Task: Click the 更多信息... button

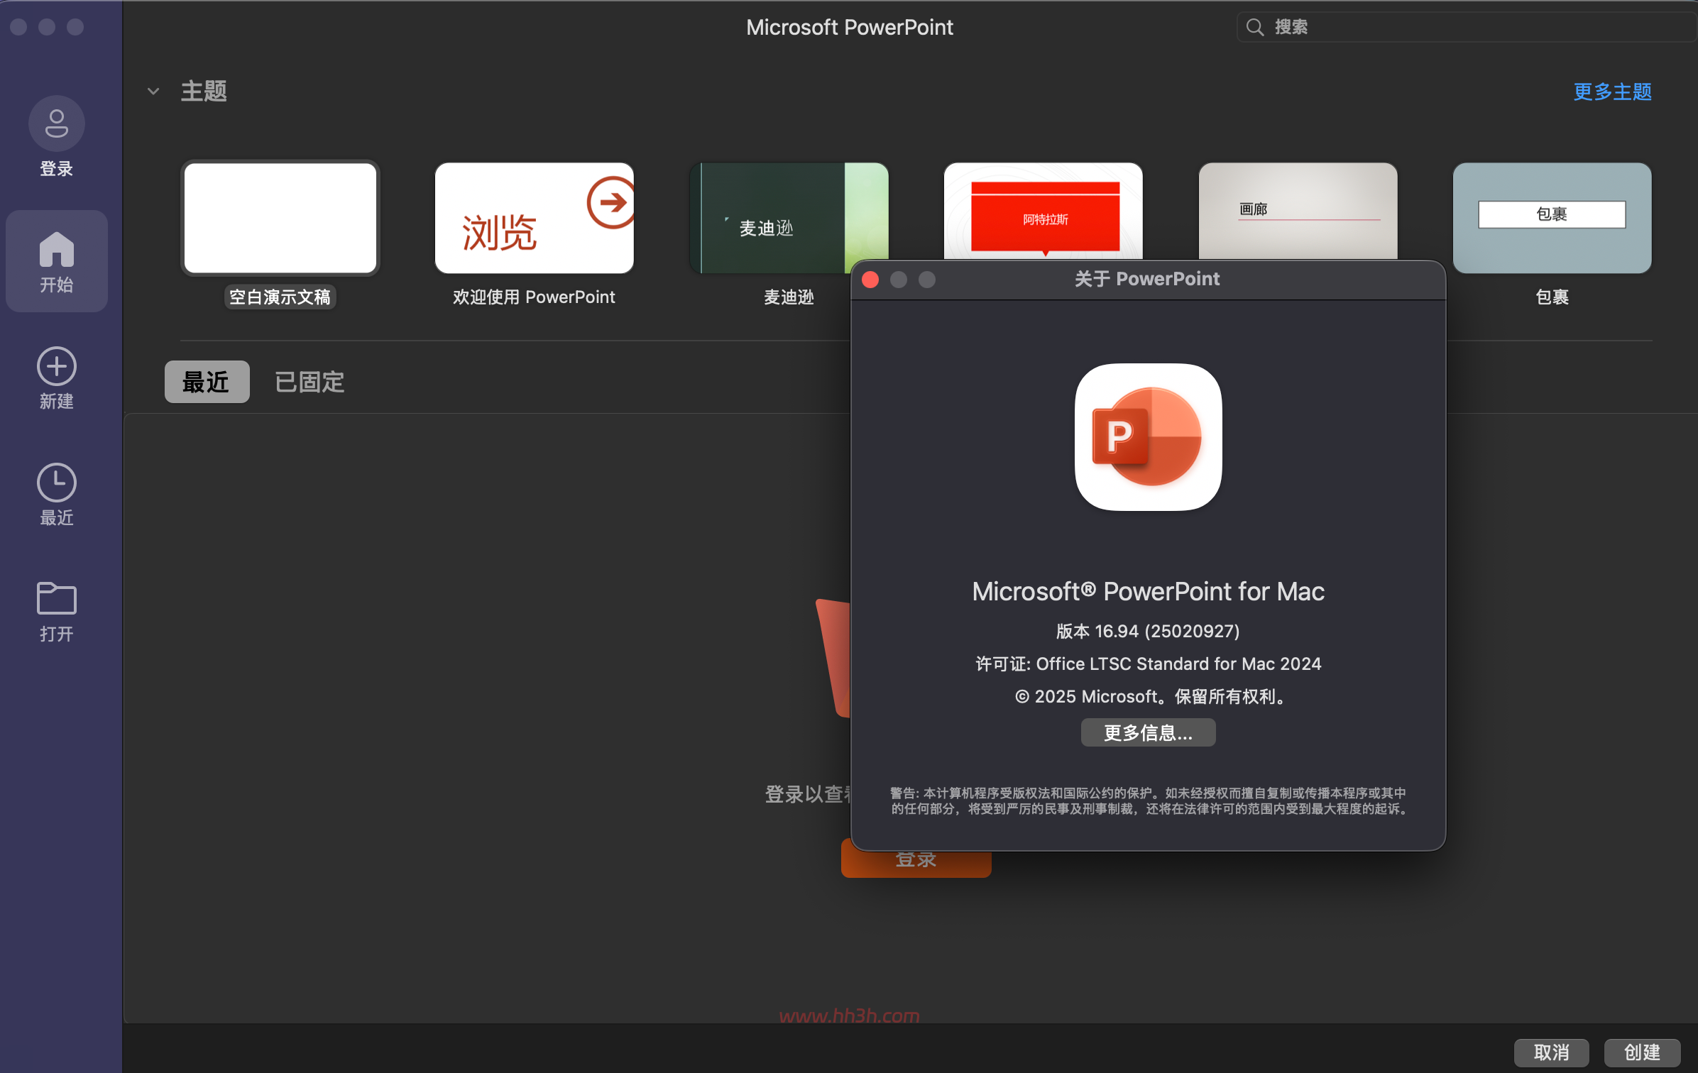Action: point(1148,732)
